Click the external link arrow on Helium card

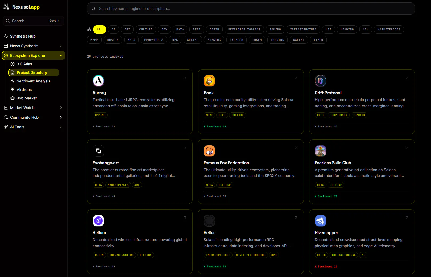[185, 218]
